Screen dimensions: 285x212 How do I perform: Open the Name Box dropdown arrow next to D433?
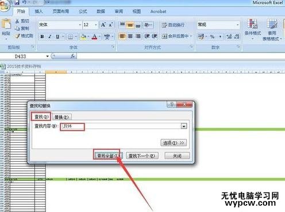coord(47,56)
